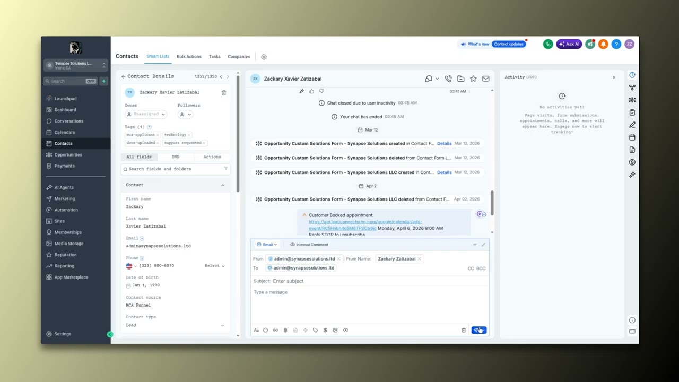This screenshot has height=382, width=679.
Task: Star the conversation with Zackary Xavier Zatizabal
Action: click(x=473, y=79)
